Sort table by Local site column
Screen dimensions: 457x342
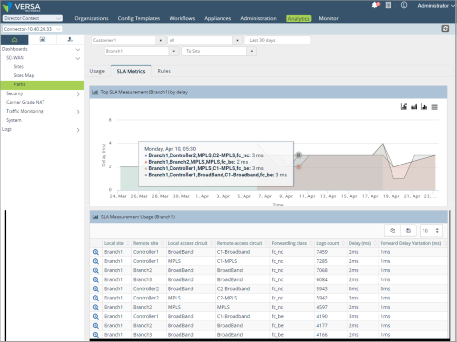[117, 243]
